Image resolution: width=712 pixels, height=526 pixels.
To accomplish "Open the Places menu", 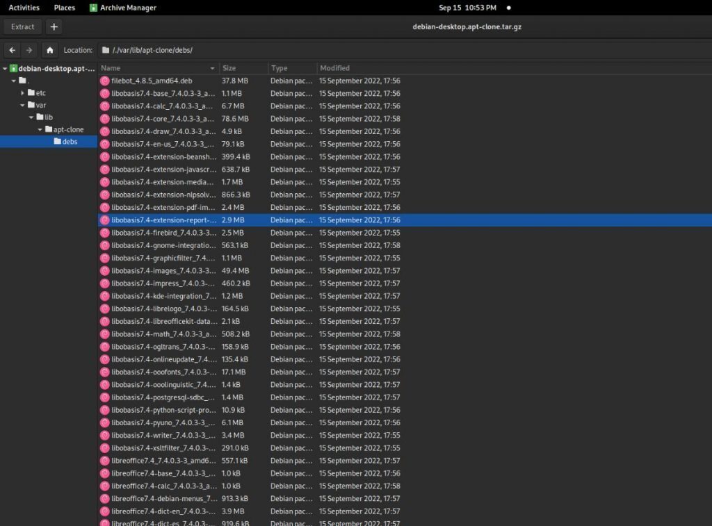I will [64, 8].
